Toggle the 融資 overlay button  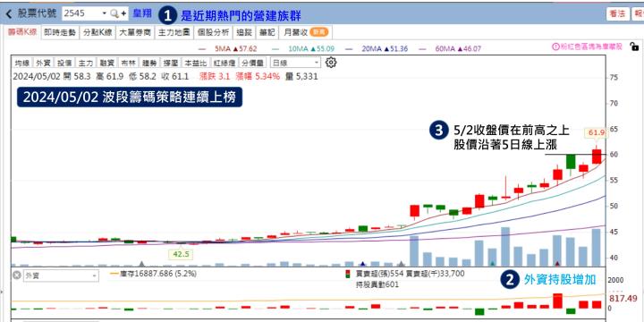[x=107, y=63]
